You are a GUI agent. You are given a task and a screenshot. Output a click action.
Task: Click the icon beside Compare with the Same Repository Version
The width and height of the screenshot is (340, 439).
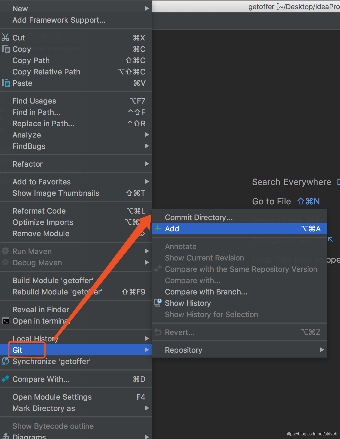pyautogui.click(x=158, y=269)
